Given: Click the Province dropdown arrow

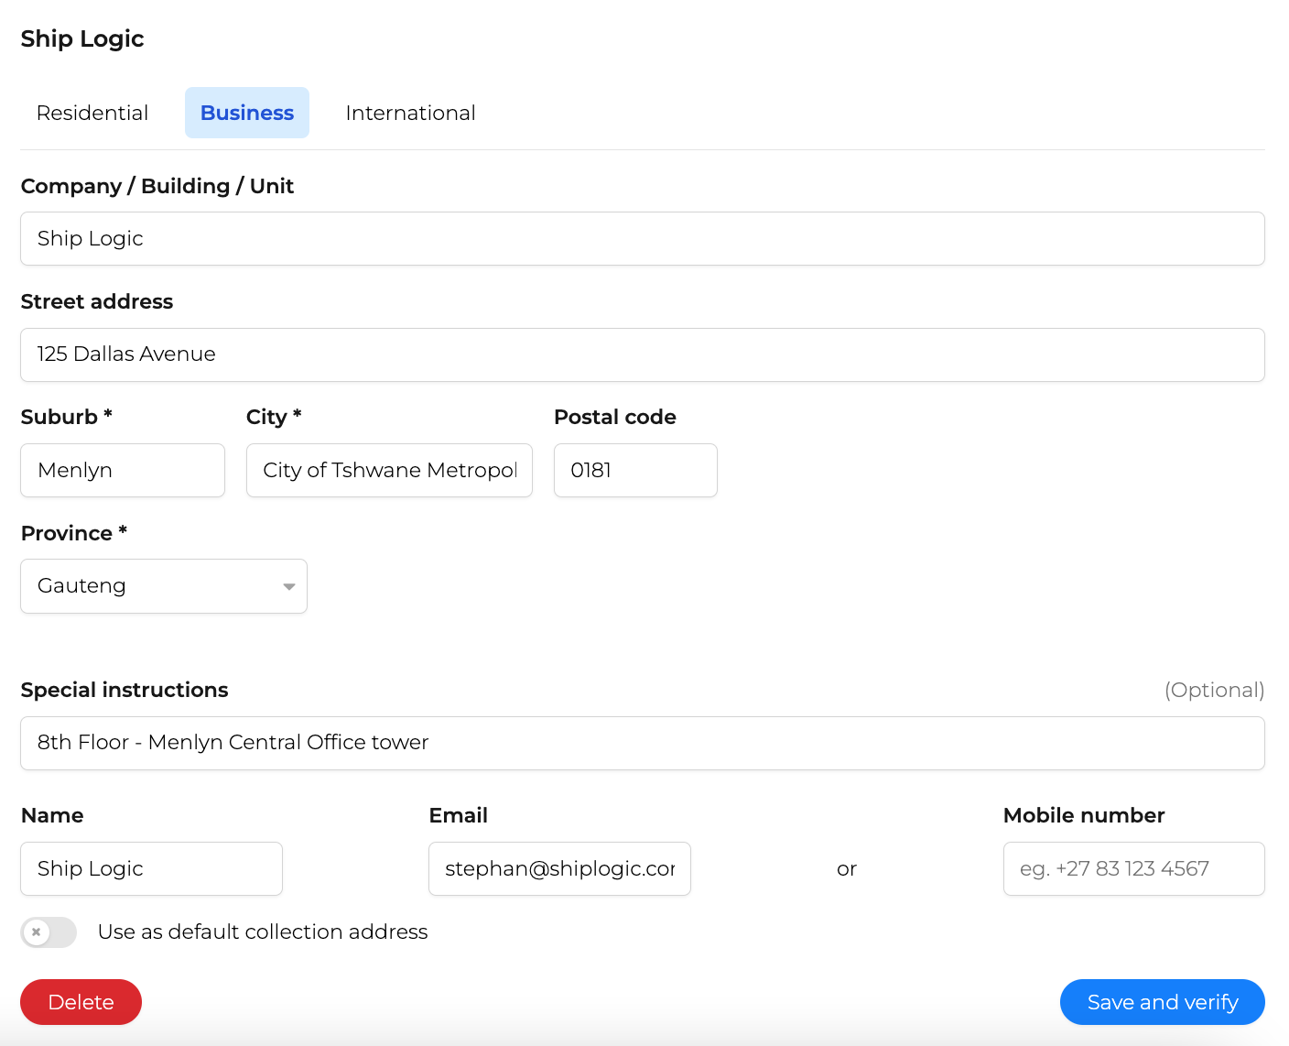Looking at the screenshot, I should [288, 586].
